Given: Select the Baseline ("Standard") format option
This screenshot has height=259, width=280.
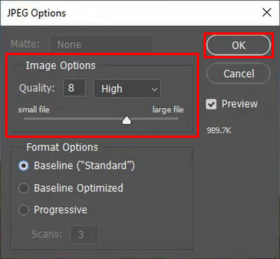Looking at the screenshot, I should [x=24, y=166].
